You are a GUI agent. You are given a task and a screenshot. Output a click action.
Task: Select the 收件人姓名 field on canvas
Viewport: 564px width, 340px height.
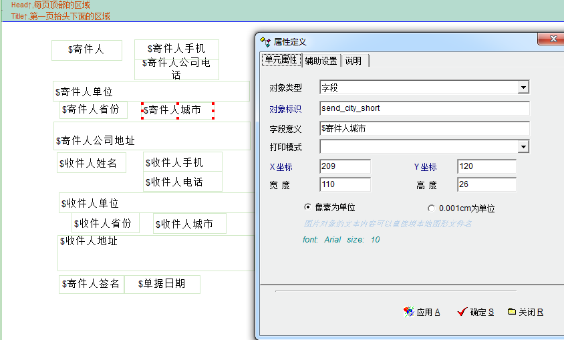click(x=92, y=163)
